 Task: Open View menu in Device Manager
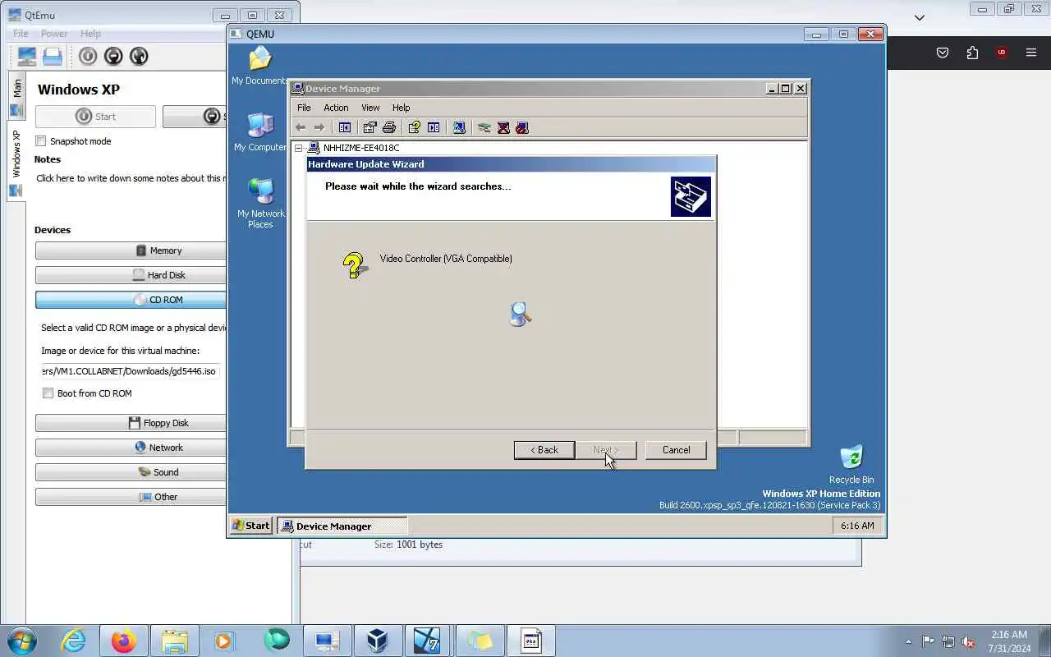[370, 108]
